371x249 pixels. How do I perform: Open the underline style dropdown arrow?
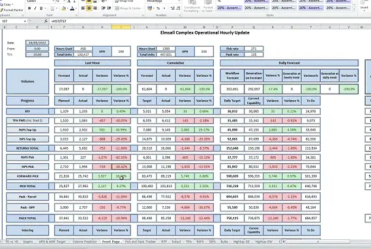click(45, 8)
